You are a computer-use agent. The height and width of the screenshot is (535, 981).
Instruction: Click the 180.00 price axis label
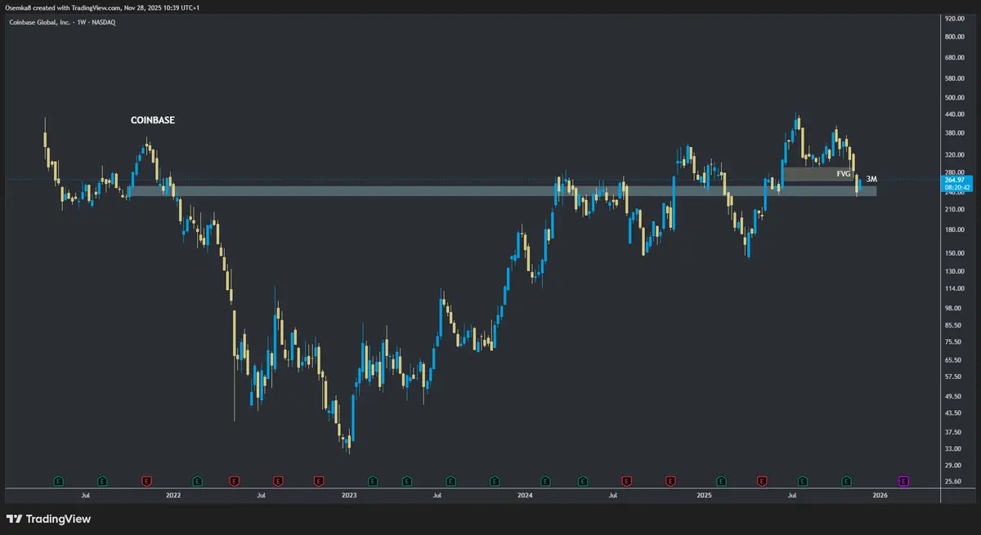956,230
